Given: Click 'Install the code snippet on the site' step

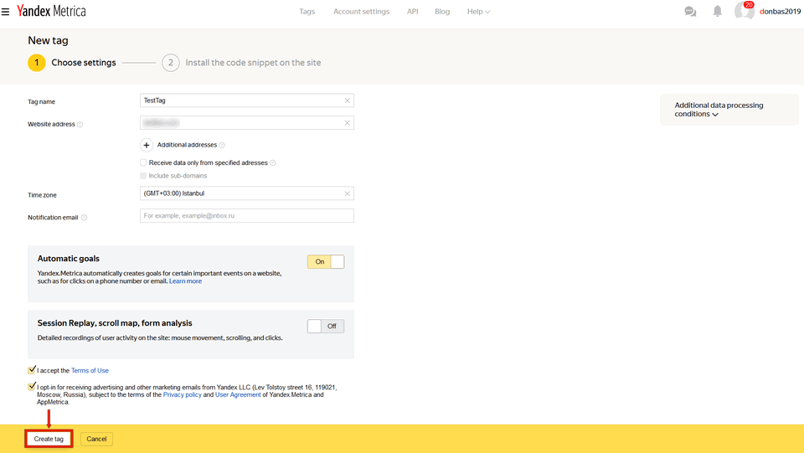Looking at the screenshot, I should 253,63.
